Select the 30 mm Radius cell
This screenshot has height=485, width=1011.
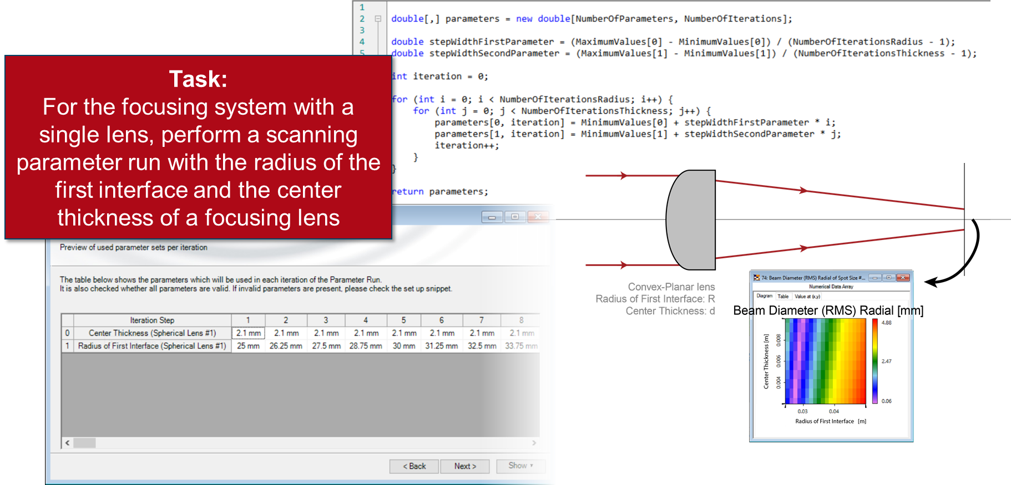(x=403, y=346)
